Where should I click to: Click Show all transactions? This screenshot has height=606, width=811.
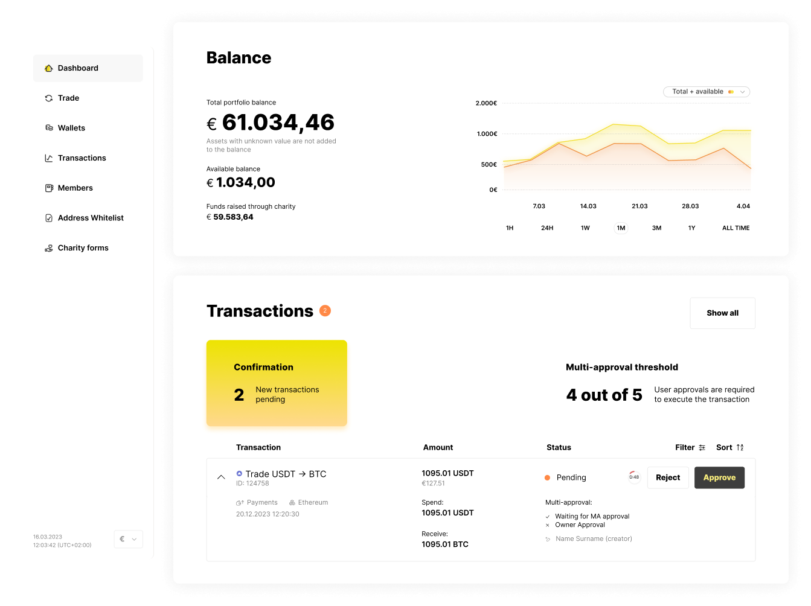point(722,313)
